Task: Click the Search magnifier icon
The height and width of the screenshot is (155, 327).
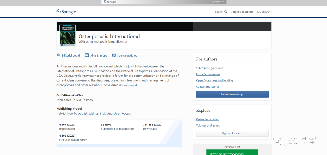Action: click(x=226, y=12)
